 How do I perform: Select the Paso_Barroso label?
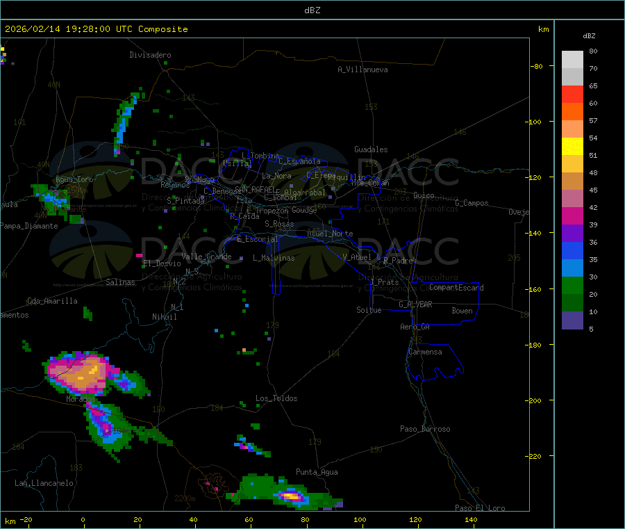tap(425, 429)
